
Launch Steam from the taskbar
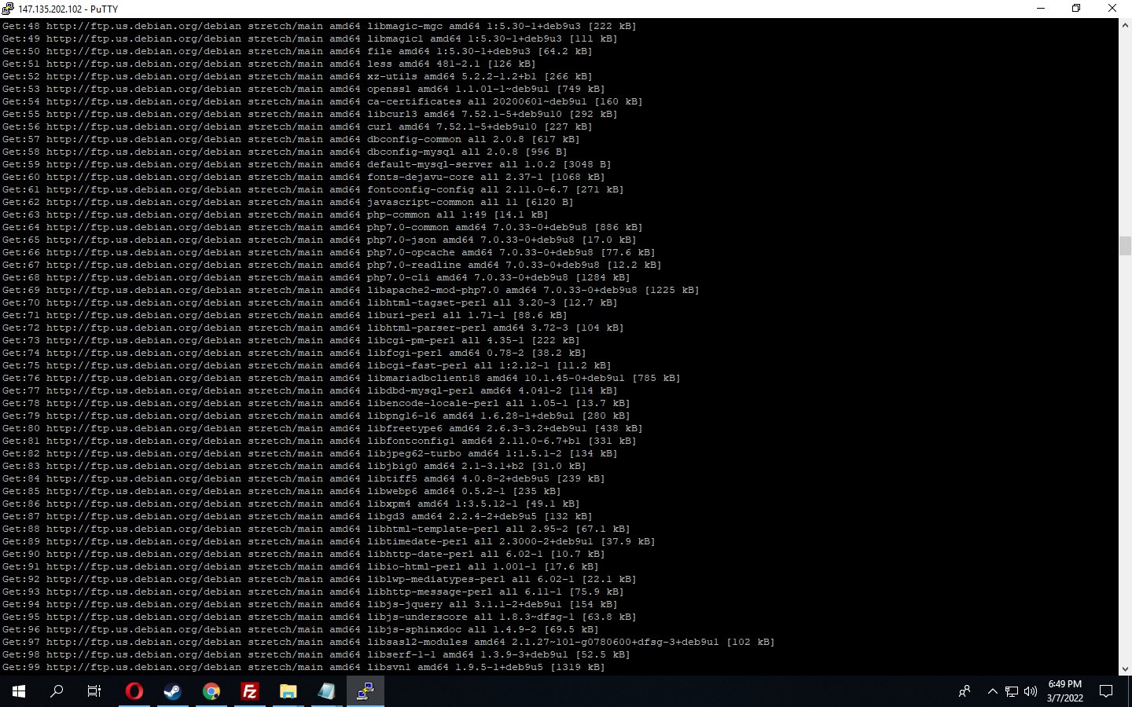(172, 691)
